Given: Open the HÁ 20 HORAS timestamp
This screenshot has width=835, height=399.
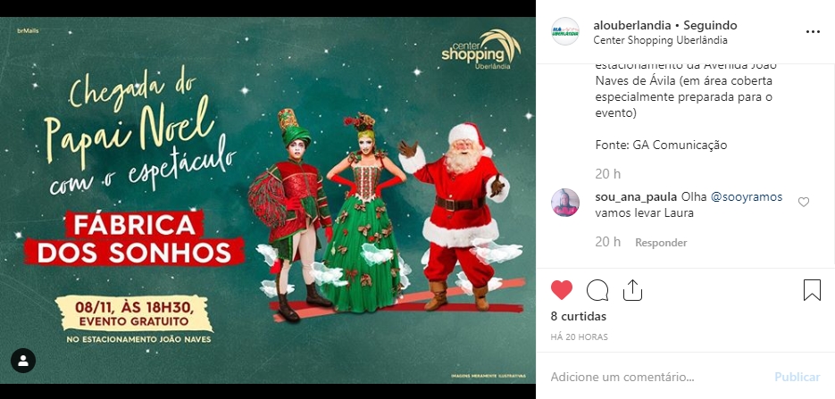Looking at the screenshot, I should coord(579,337).
